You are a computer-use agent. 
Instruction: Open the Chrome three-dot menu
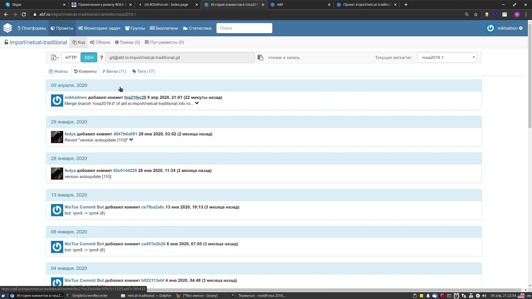526,14
